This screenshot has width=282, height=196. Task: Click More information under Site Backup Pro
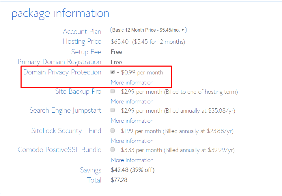[132, 102]
